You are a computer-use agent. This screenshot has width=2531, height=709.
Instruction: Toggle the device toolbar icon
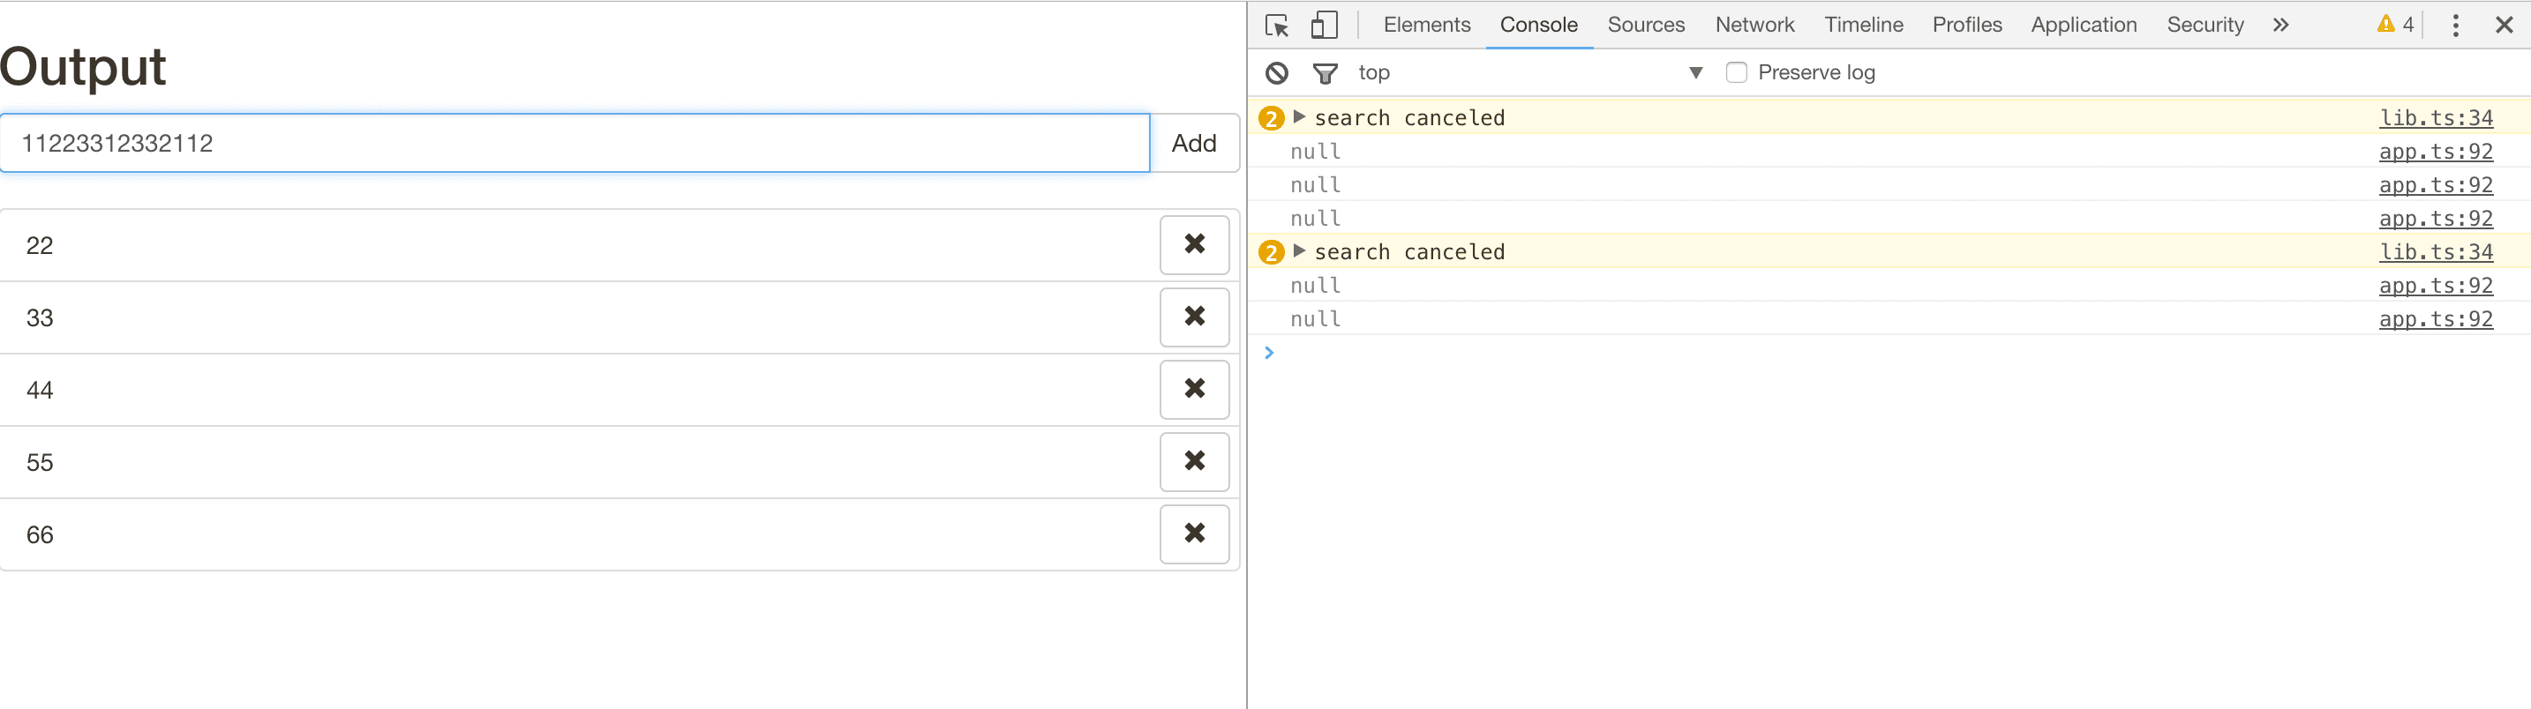[1324, 26]
